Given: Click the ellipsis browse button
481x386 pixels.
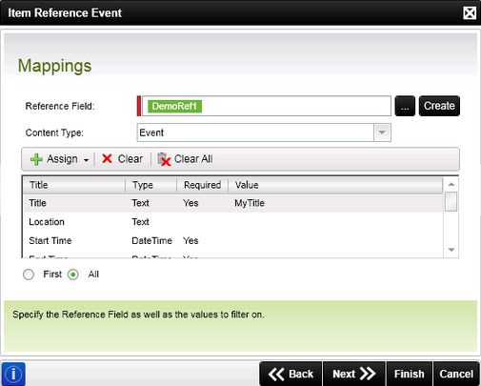Looking at the screenshot, I should coord(405,106).
